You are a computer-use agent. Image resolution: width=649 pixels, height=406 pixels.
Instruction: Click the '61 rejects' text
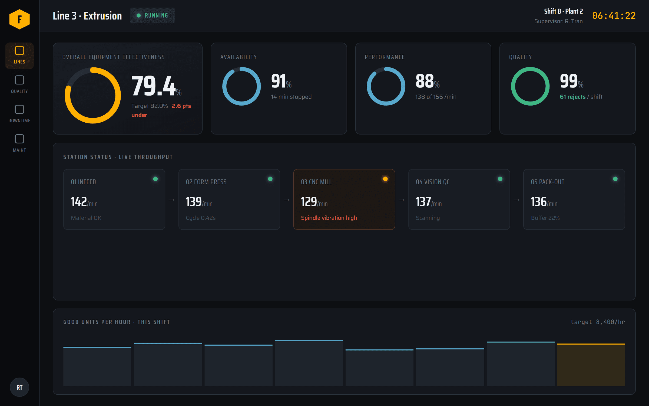pyautogui.click(x=573, y=97)
